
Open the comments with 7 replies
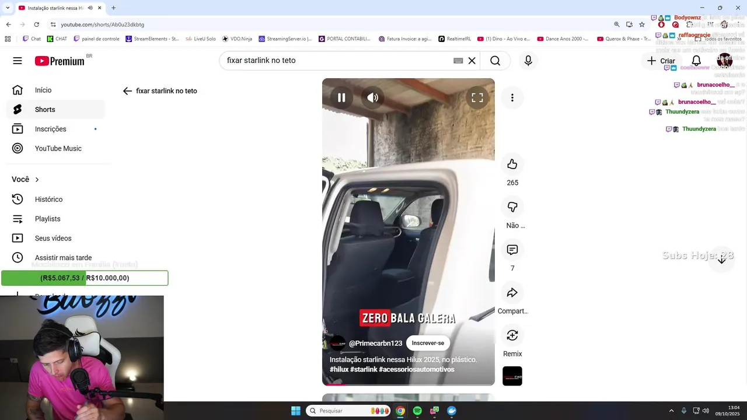point(512,250)
